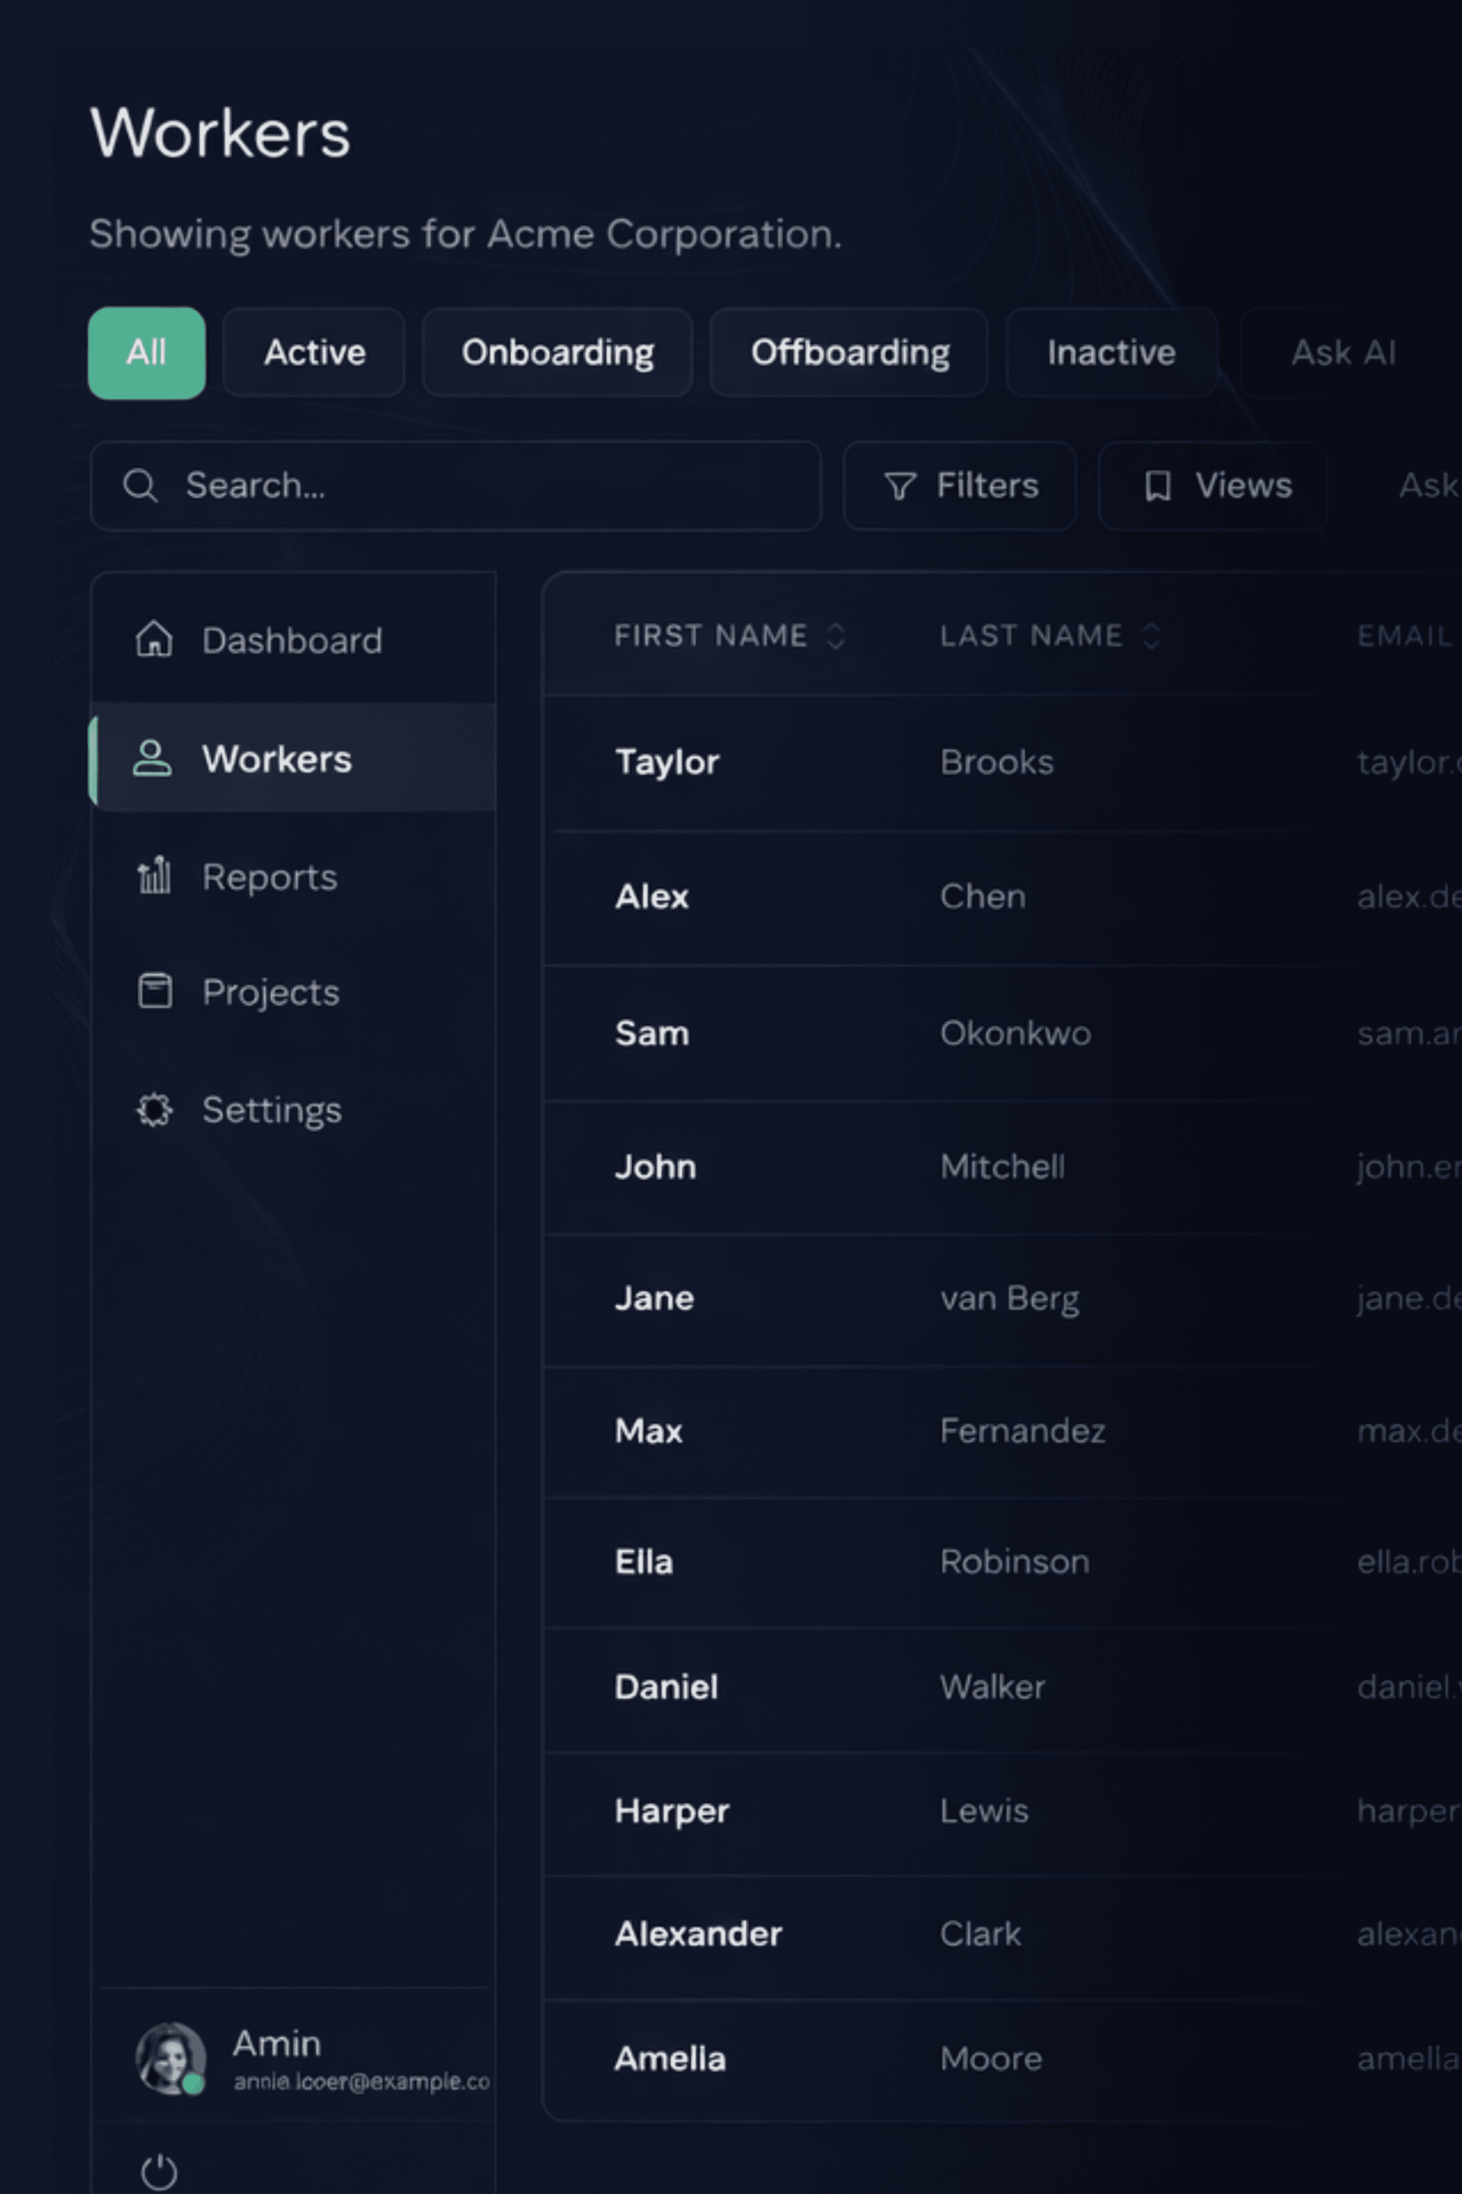Click the green All tab
1462x2194 pixels.
click(x=146, y=352)
